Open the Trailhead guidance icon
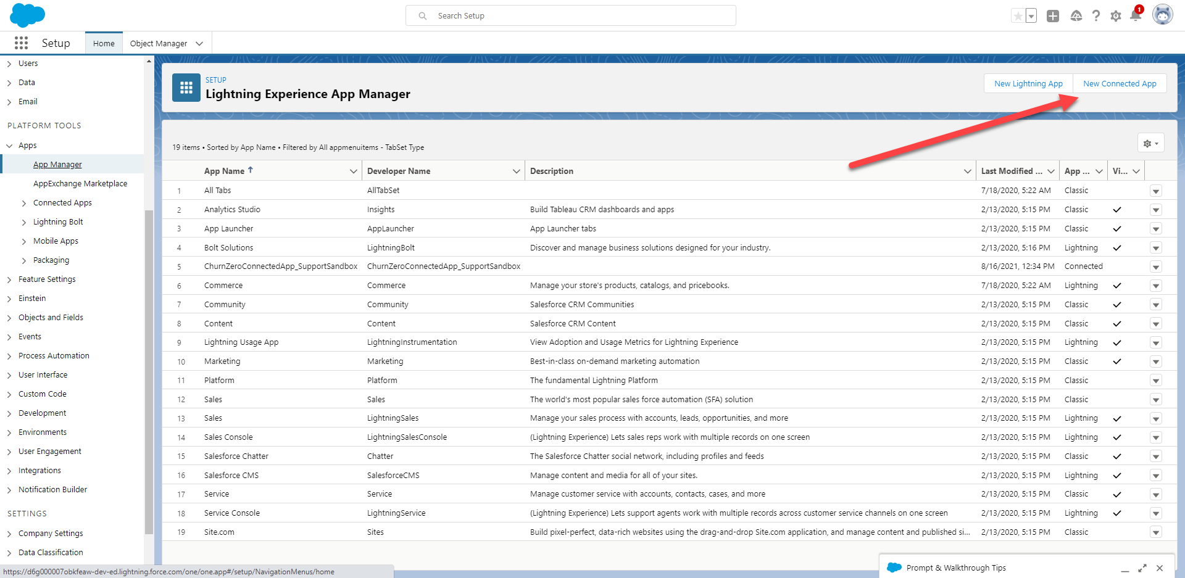Image resolution: width=1185 pixels, height=578 pixels. 1076,16
